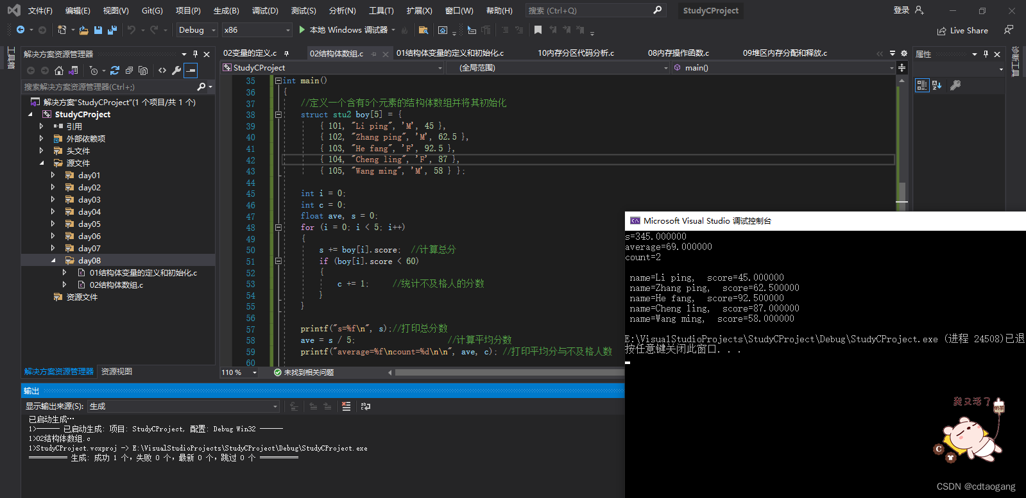Toggle auto-hide pin on Solution Explorer panel
Image resolution: width=1026 pixels, height=498 pixels.
pos(196,54)
